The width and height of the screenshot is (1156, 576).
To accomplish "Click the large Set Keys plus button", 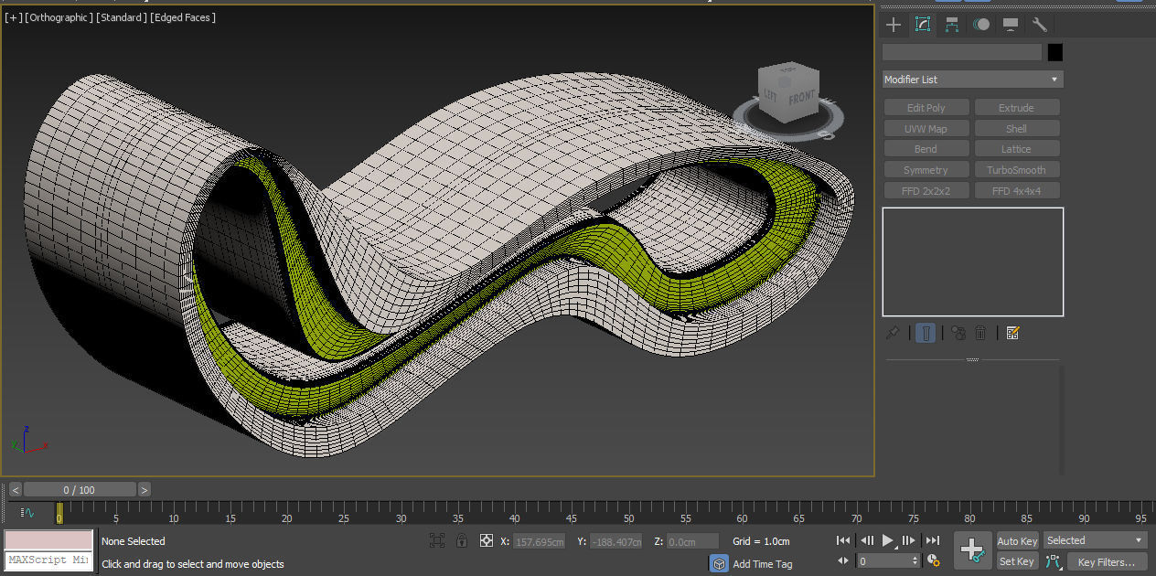I will pos(972,550).
